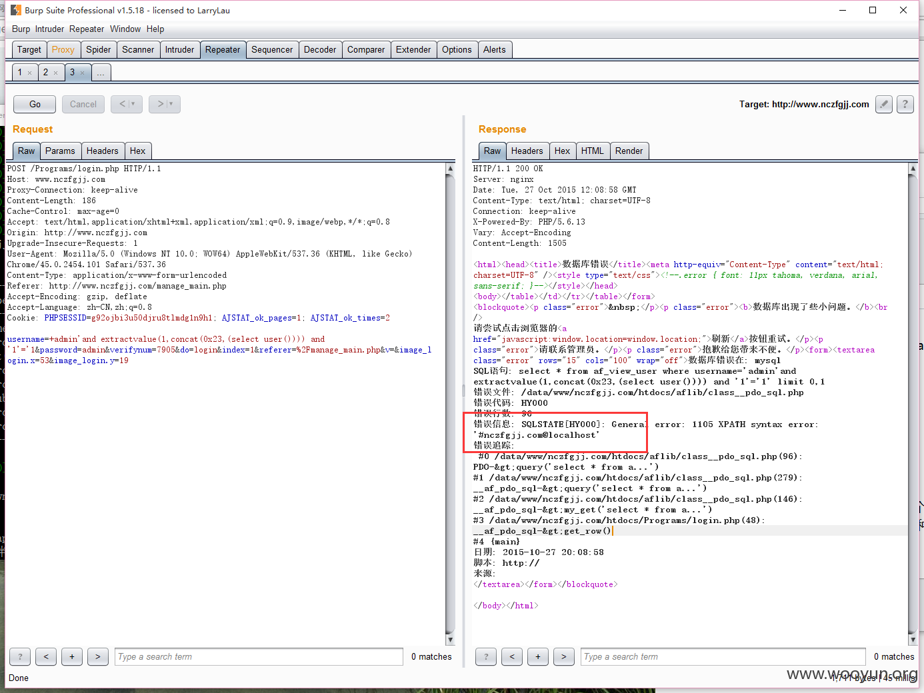Screen dimensions: 924x693
Task: Show response Render view tab
Action: 629,151
